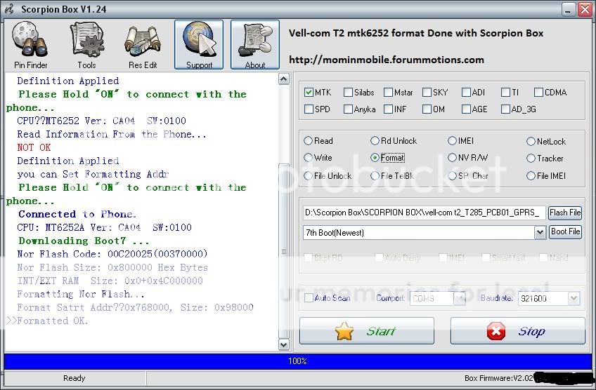The image size is (596, 390).
Task: Click the log scrollbar thumb
Action: point(283,251)
